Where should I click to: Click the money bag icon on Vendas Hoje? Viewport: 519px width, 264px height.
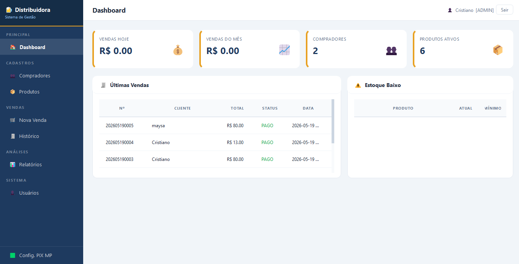[x=178, y=50]
